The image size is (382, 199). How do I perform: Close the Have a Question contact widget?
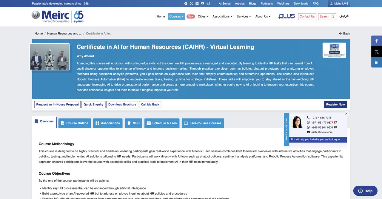(346, 114)
